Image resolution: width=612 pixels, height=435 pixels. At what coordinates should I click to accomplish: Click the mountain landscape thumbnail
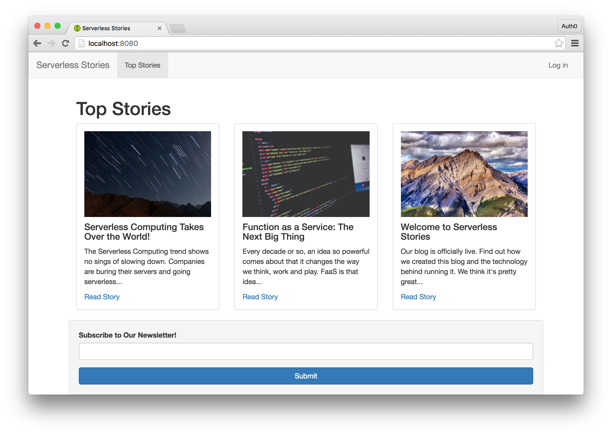tap(464, 174)
